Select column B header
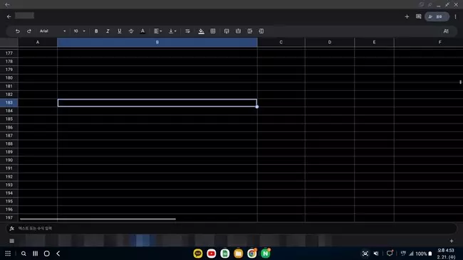This screenshot has height=260, width=463. (157, 42)
